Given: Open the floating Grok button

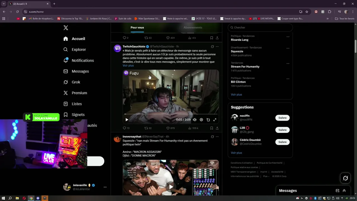Looking at the screenshot, I should pos(345,178).
